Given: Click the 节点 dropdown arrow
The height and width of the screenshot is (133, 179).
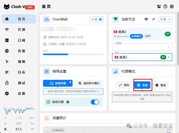Looking at the screenshot, I should click(x=169, y=57).
